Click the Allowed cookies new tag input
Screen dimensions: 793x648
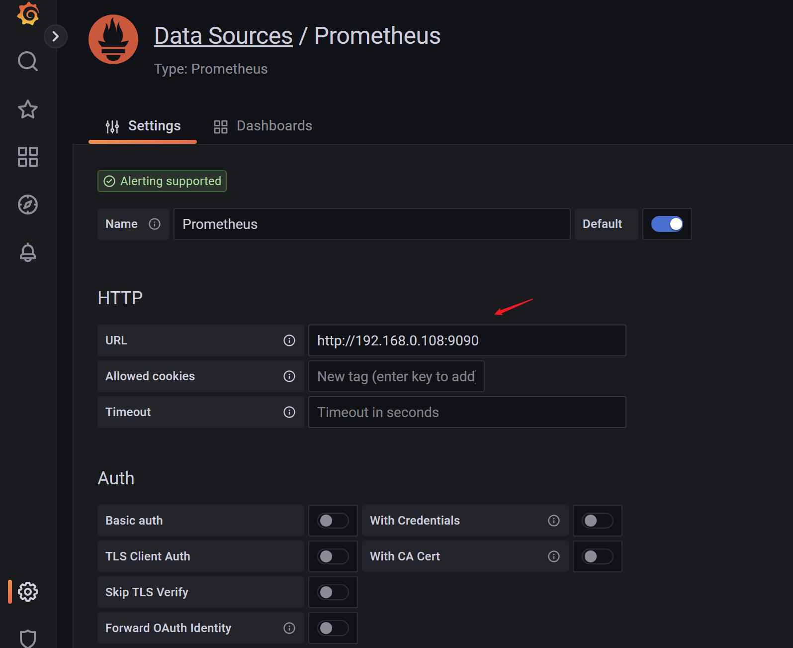[396, 376]
